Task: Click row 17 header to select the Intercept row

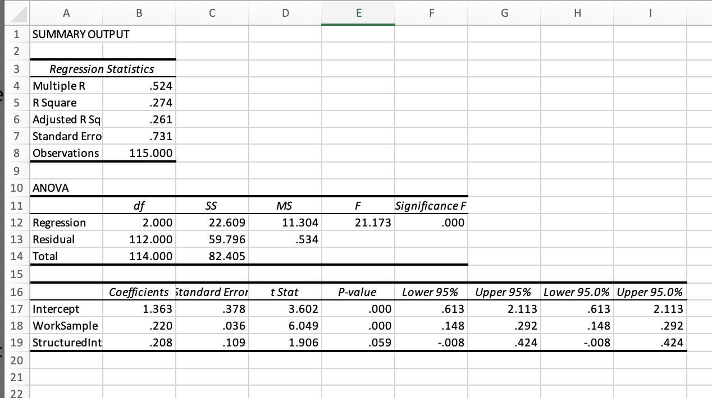Action: pyautogui.click(x=17, y=309)
